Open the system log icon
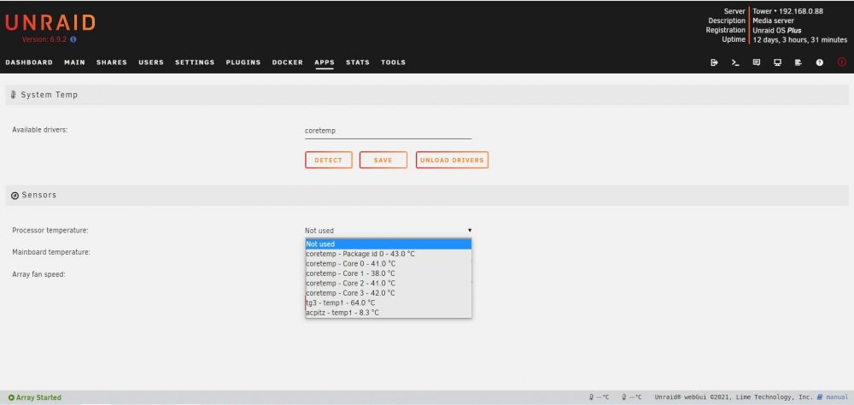 pos(798,62)
